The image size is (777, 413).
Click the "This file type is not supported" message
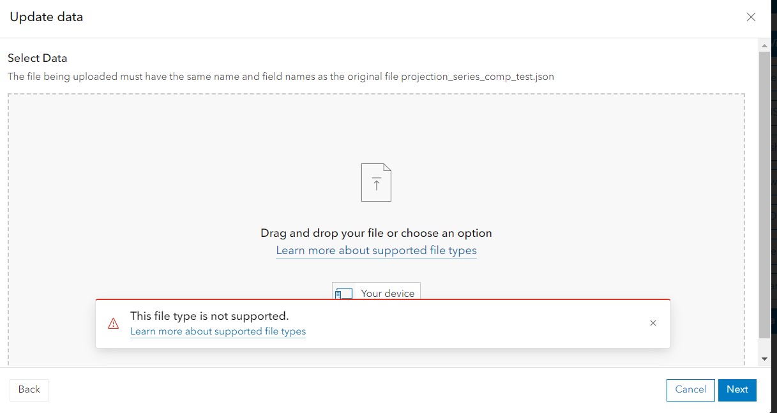209,316
